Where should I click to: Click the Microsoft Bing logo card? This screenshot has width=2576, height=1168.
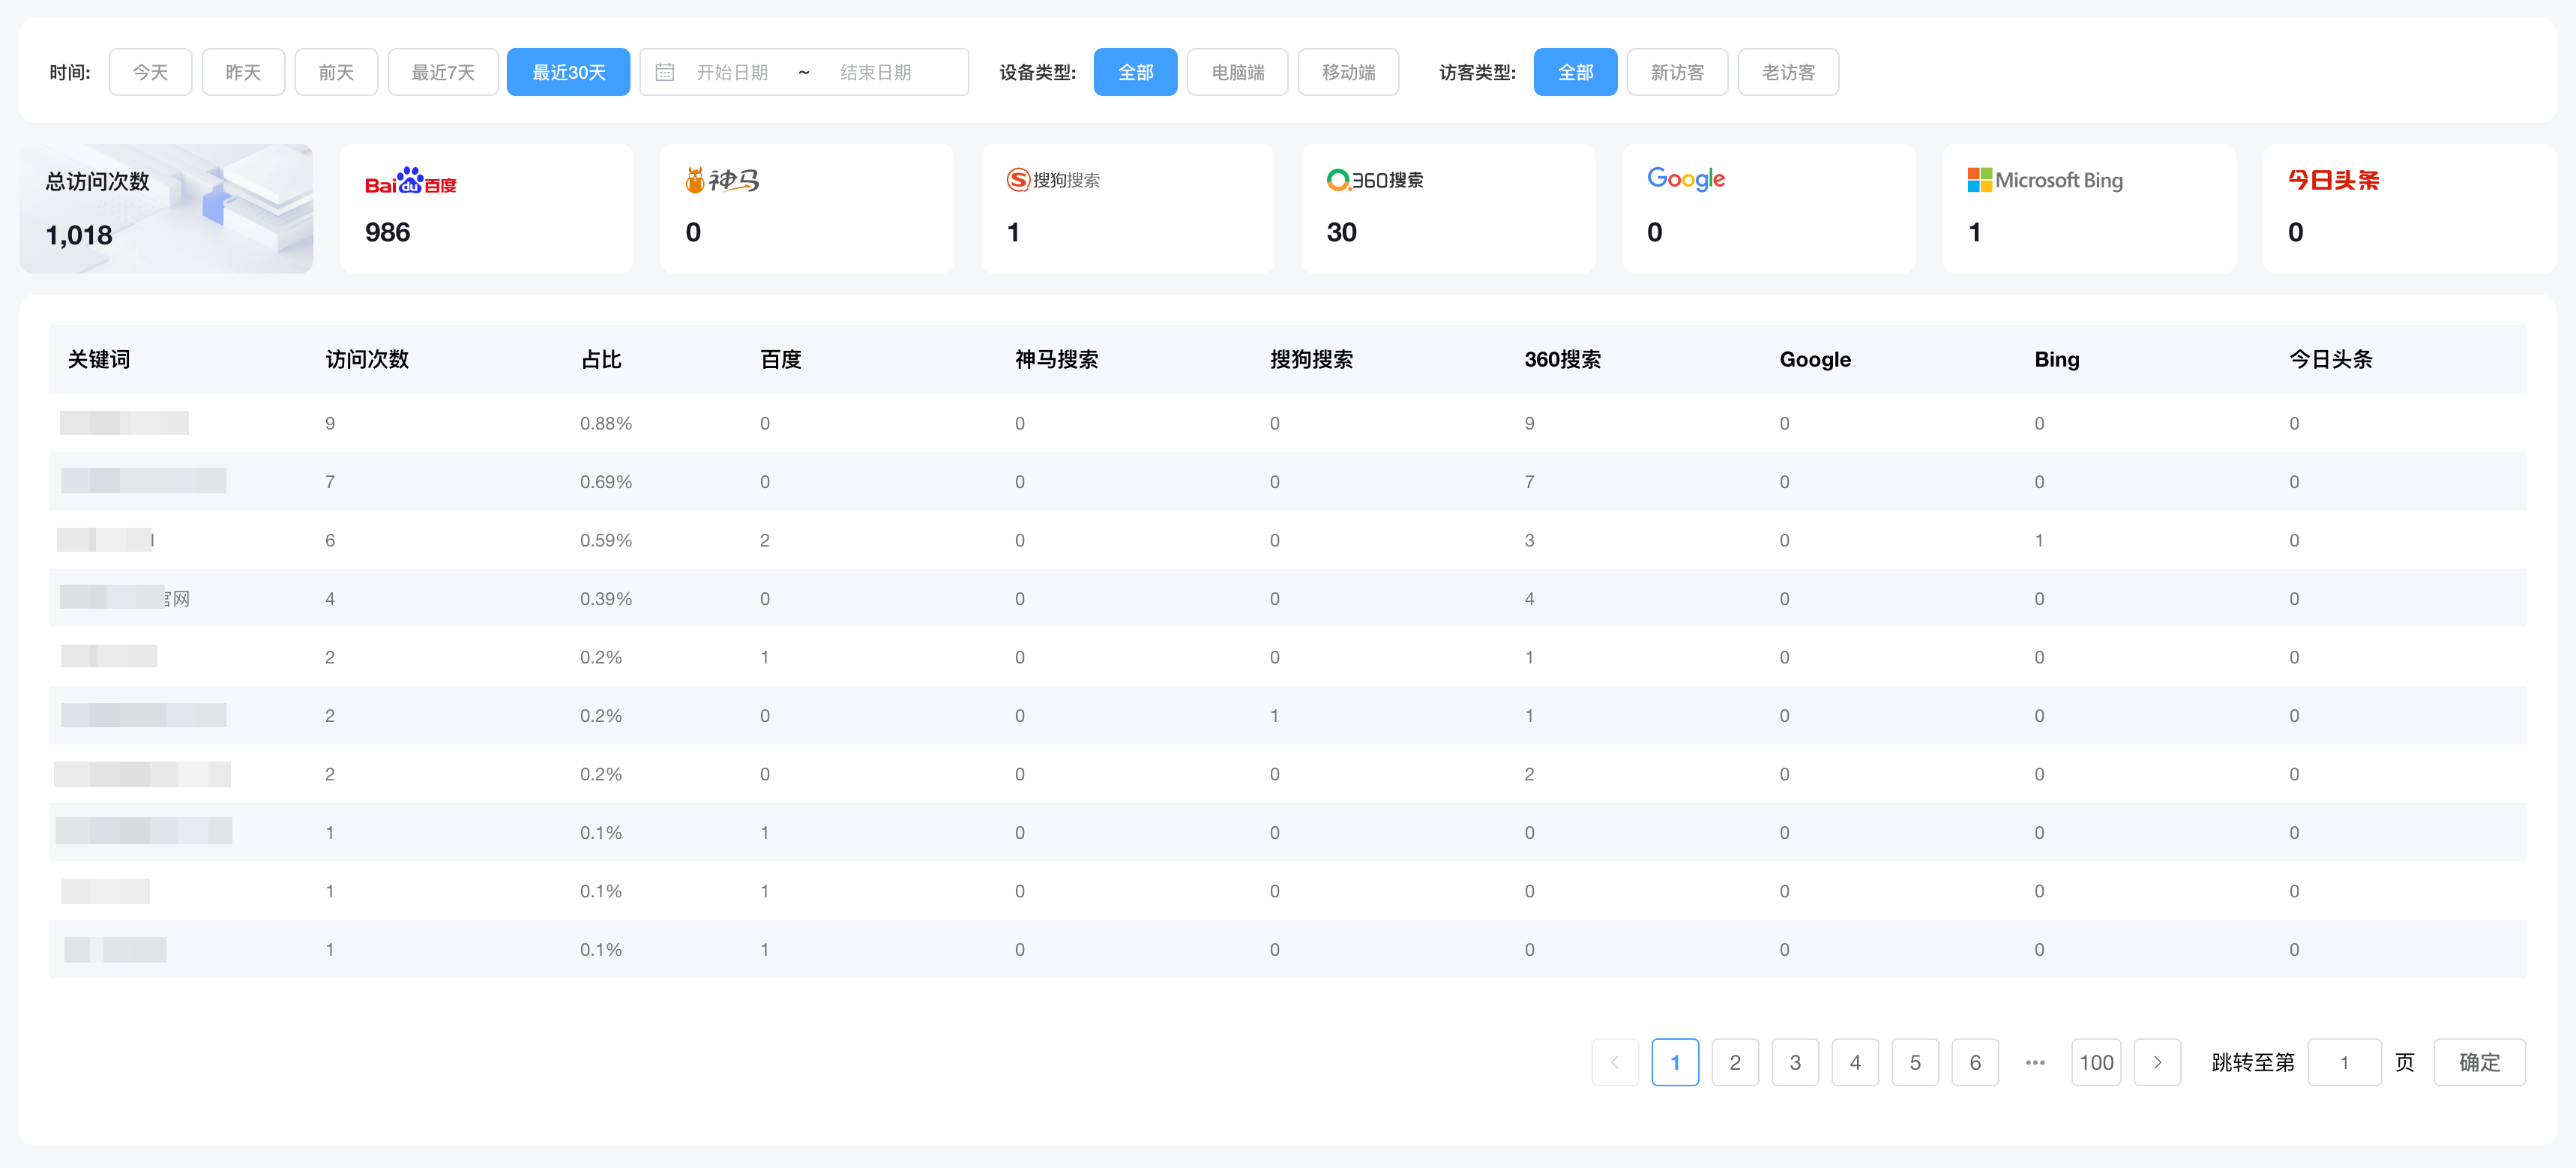[x=2089, y=208]
